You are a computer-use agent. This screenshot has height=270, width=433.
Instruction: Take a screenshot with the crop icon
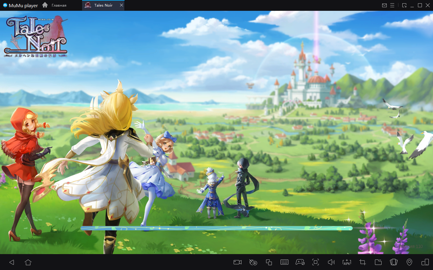[x=363, y=262]
